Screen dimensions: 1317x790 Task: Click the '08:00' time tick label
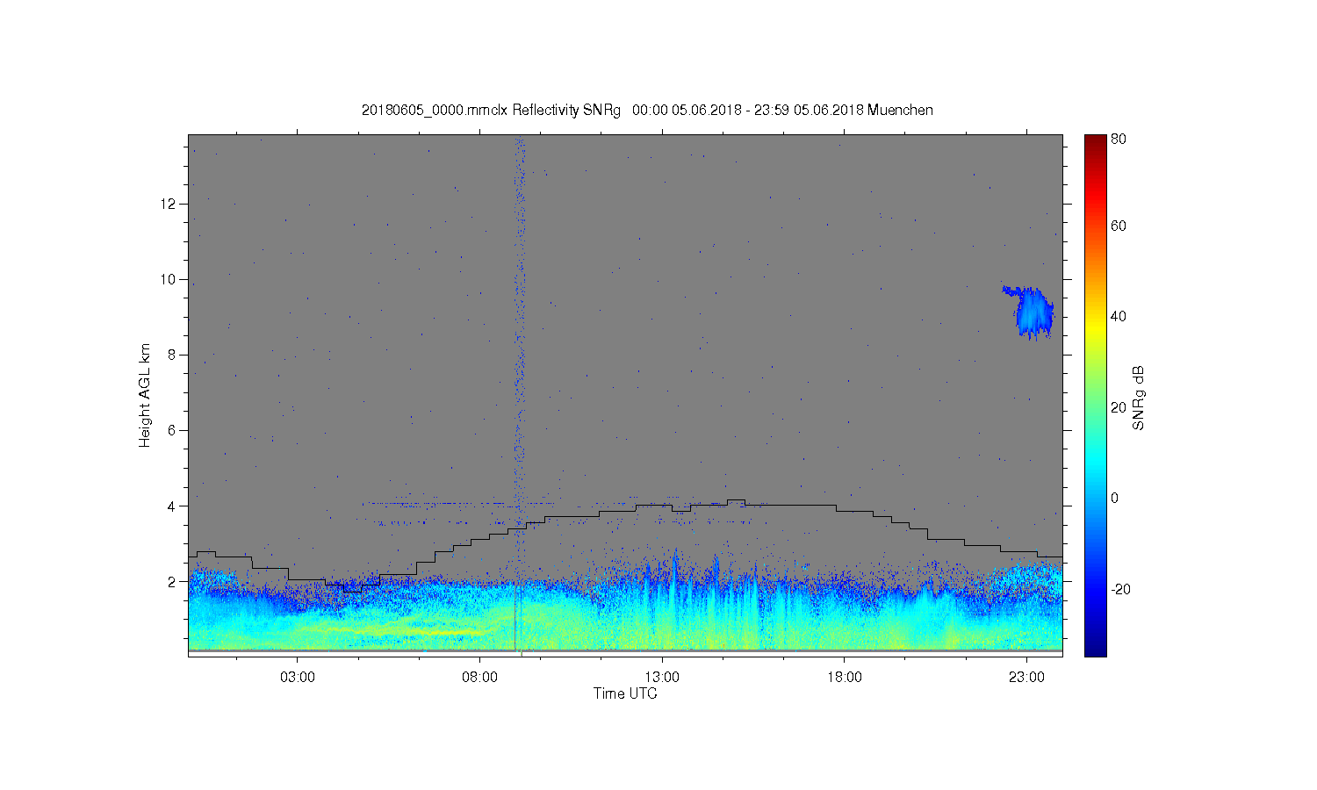coord(479,678)
